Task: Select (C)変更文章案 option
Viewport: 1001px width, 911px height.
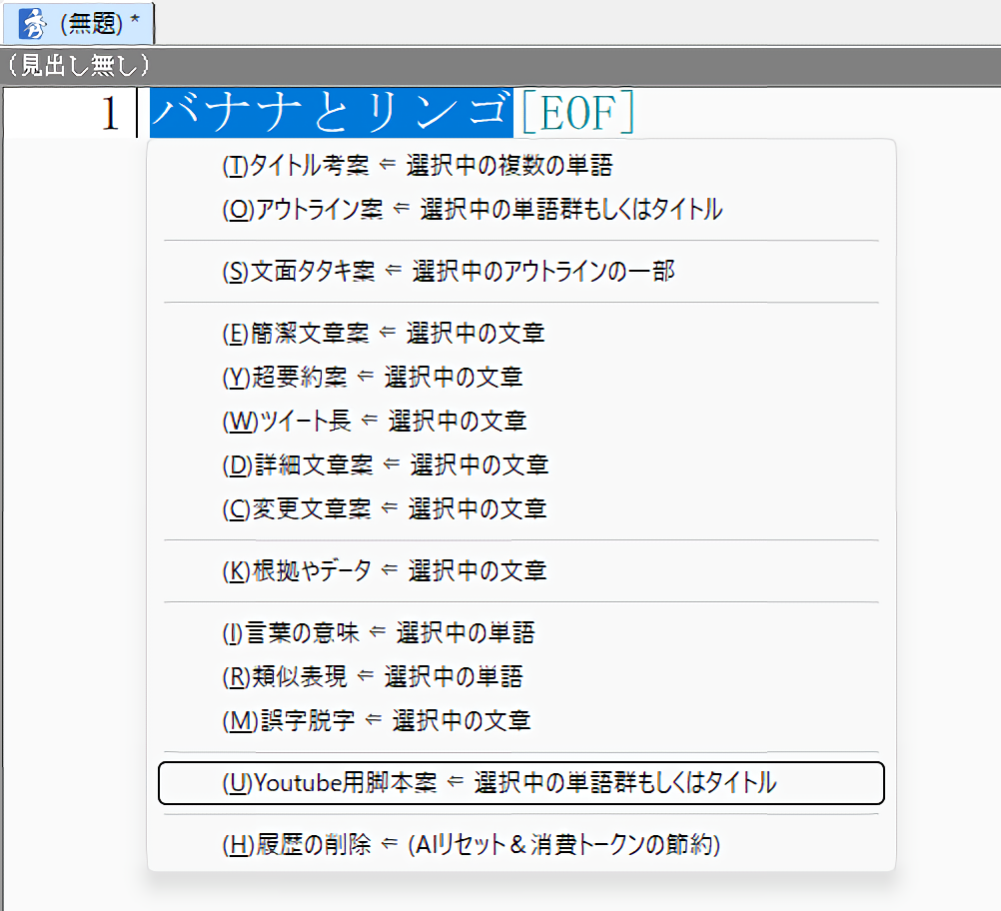Action: click(385, 508)
